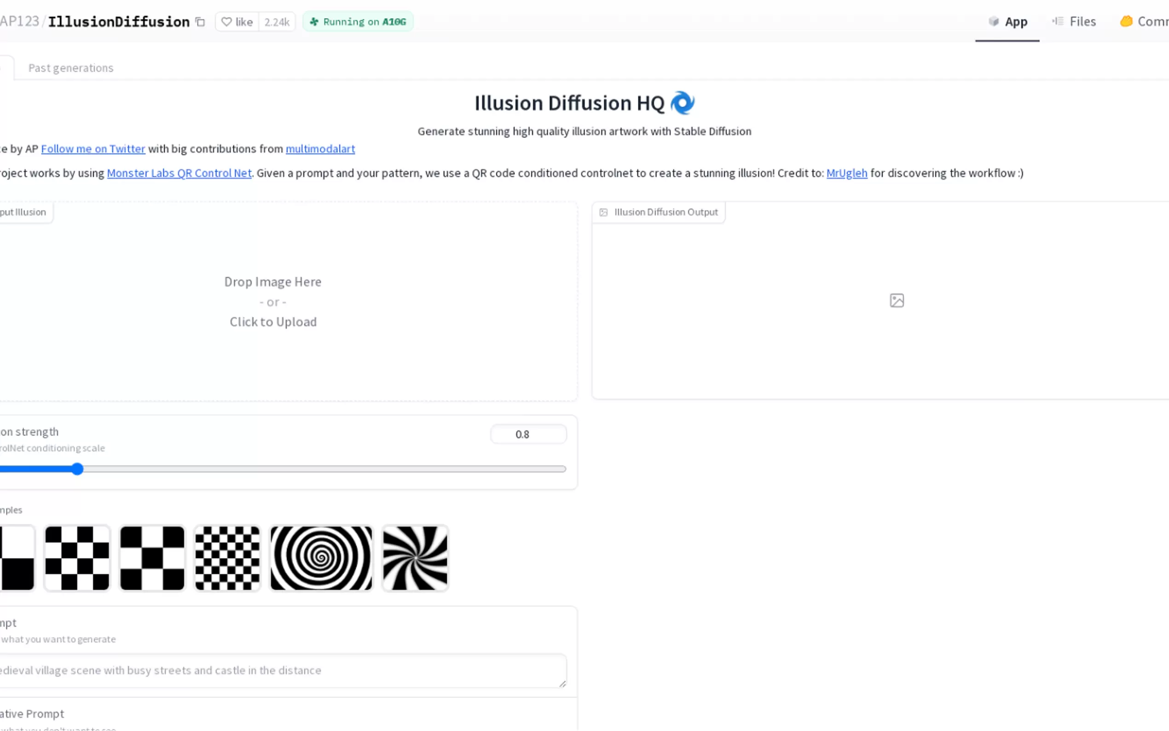Switch to the Files tab
The height and width of the screenshot is (731, 1169).
point(1082,21)
